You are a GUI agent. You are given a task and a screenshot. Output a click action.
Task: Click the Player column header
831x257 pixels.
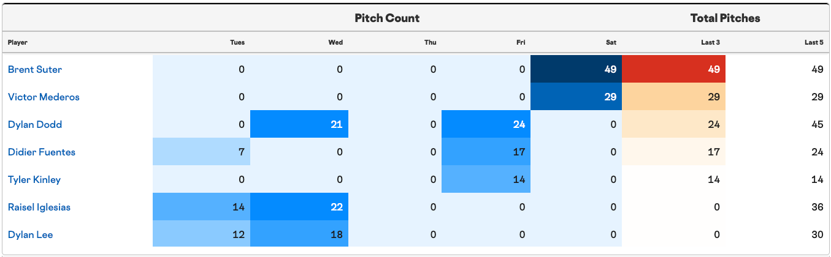click(x=18, y=42)
